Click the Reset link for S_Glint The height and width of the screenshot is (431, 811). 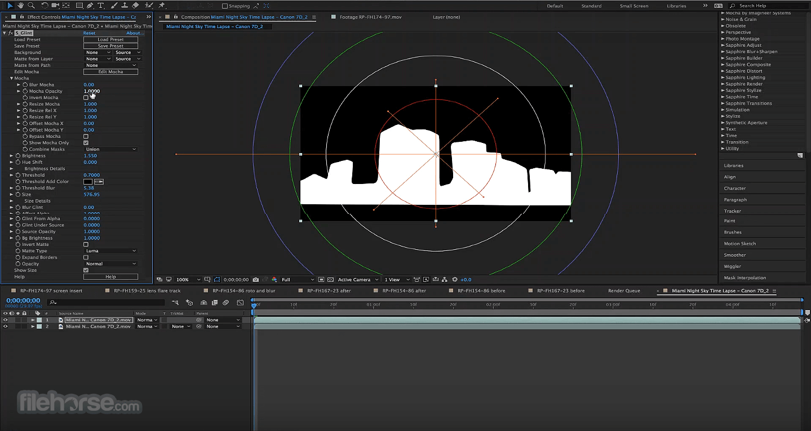(89, 33)
